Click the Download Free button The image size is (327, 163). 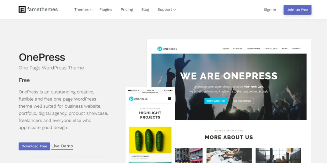pos(34,146)
